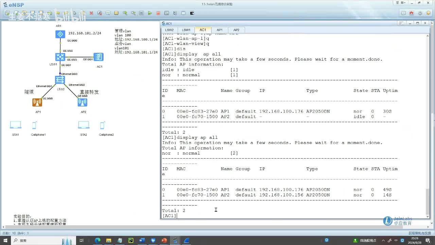Click the zoom in magnifier icon
The width and height of the screenshot is (435, 245).
[x=125, y=13]
